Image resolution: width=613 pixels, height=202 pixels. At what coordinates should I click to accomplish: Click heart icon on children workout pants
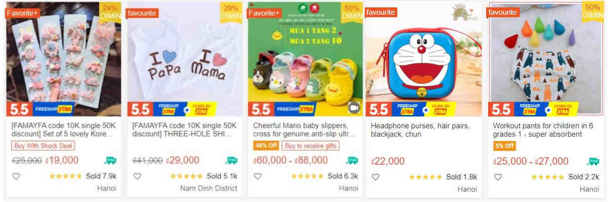[x=498, y=177]
